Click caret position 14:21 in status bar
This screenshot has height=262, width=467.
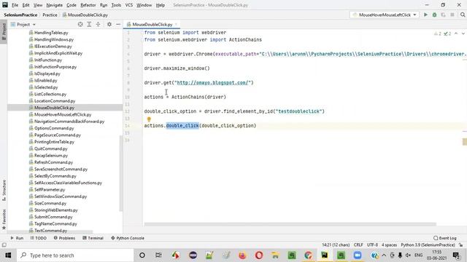(336, 245)
